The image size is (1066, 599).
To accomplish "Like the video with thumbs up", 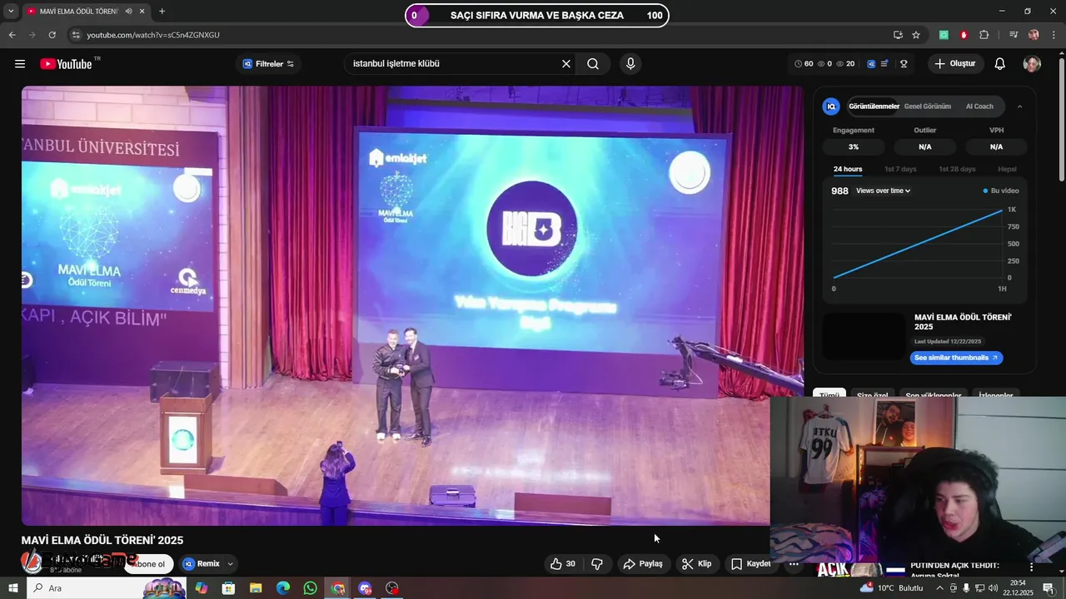I will [x=563, y=564].
